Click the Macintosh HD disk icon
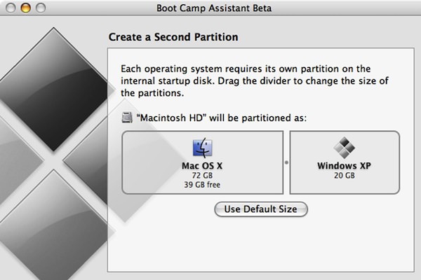 point(127,118)
